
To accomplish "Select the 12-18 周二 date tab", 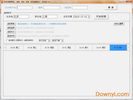I will coord(15,48).
